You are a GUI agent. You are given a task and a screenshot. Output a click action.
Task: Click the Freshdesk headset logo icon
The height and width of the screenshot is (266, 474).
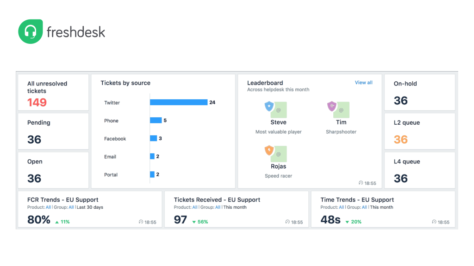[31, 31]
